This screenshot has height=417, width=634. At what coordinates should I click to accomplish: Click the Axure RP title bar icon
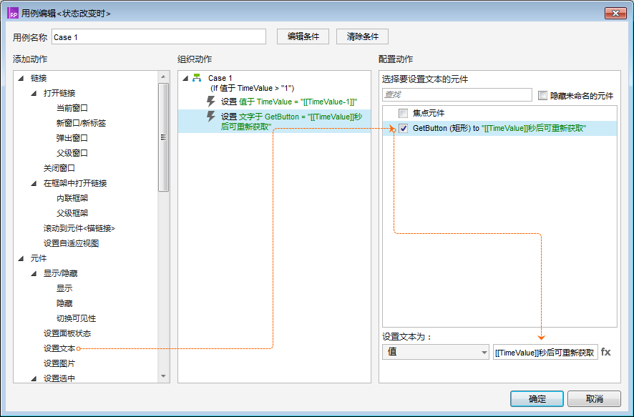[x=13, y=13]
